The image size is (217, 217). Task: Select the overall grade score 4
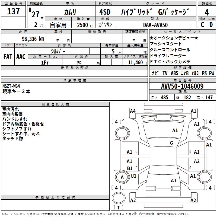point(207,12)
